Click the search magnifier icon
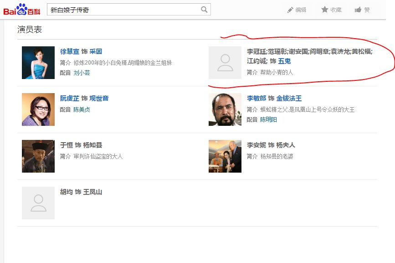 (205, 10)
